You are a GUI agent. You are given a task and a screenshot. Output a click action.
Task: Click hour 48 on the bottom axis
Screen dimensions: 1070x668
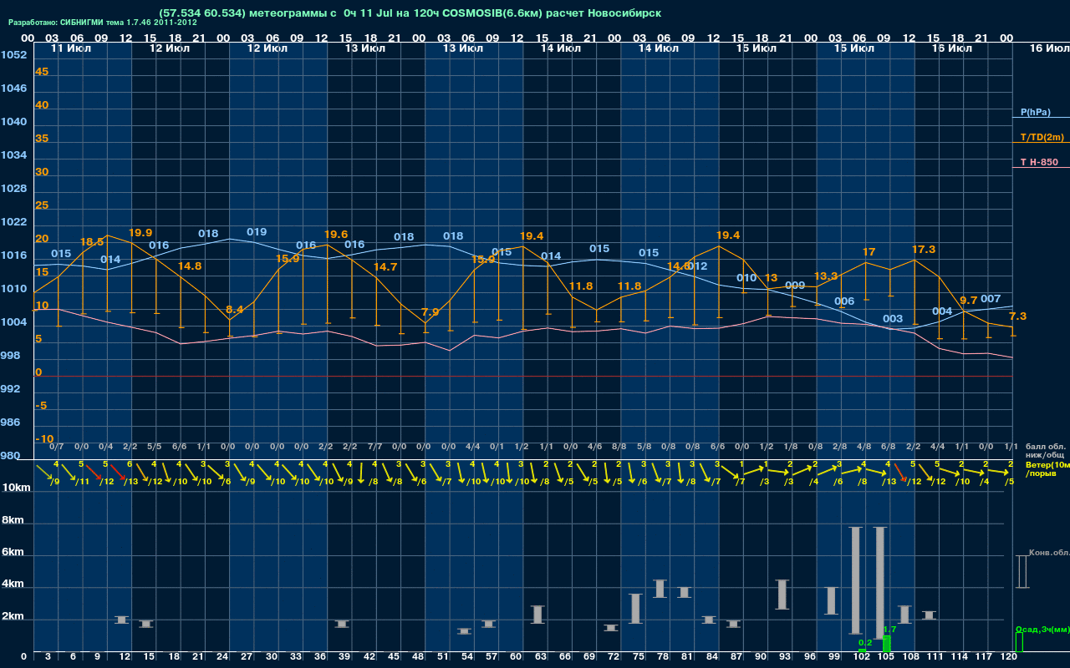pos(420,658)
